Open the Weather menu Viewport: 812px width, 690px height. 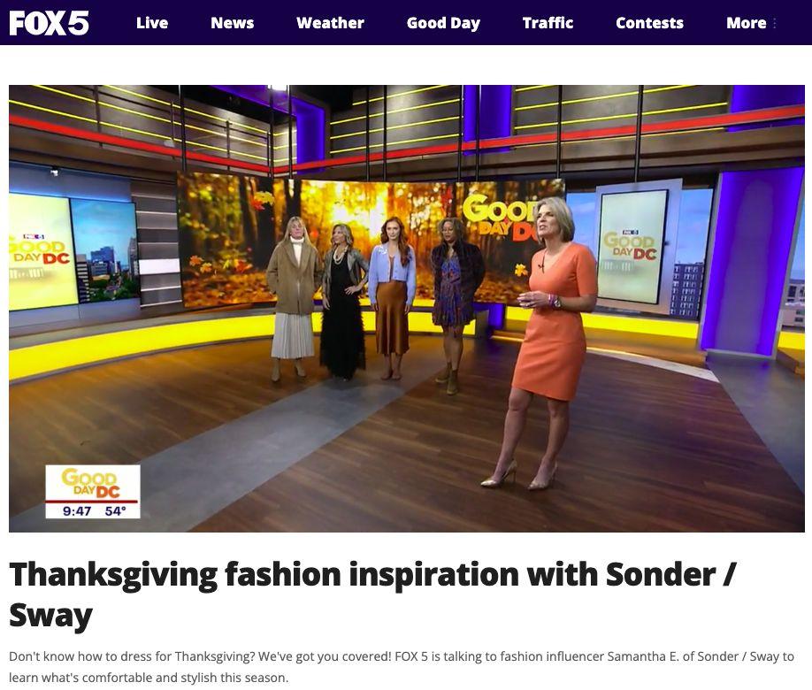[x=330, y=23]
